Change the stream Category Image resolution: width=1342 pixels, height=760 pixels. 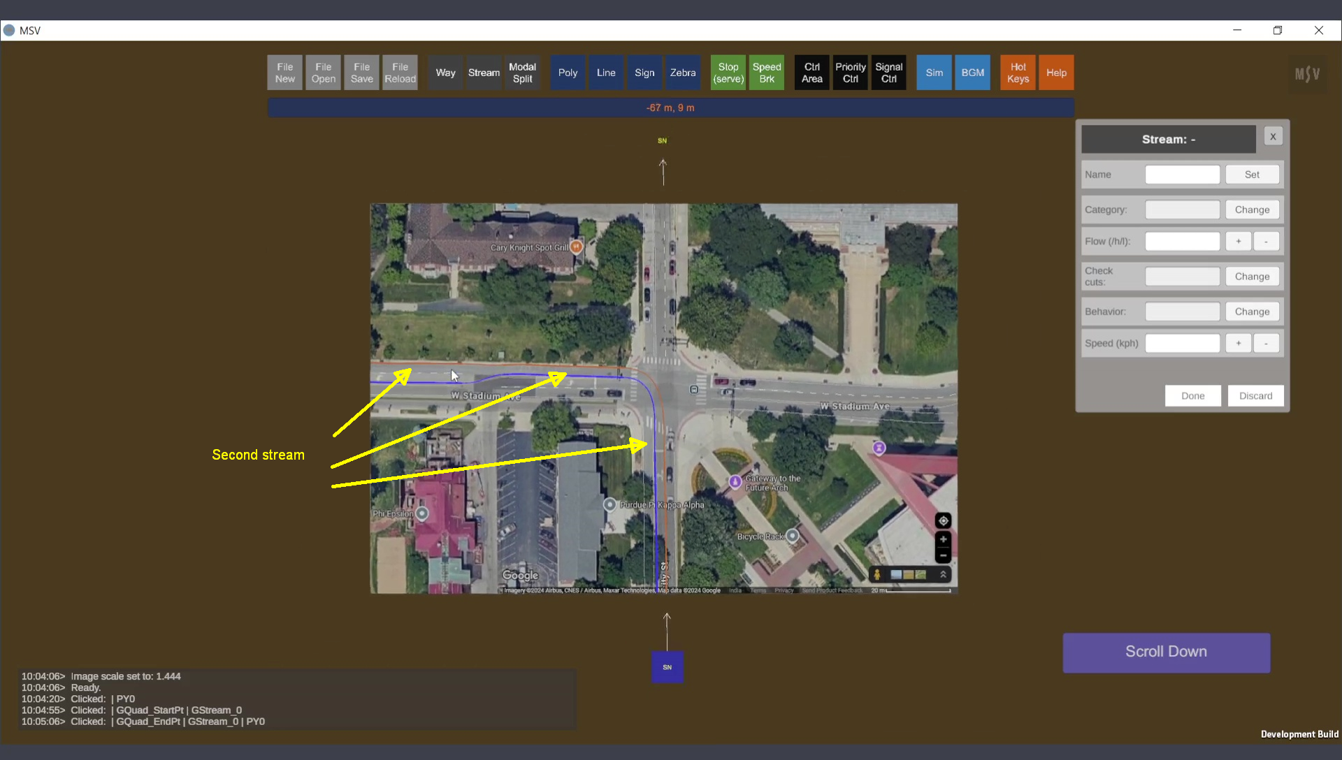1252,210
